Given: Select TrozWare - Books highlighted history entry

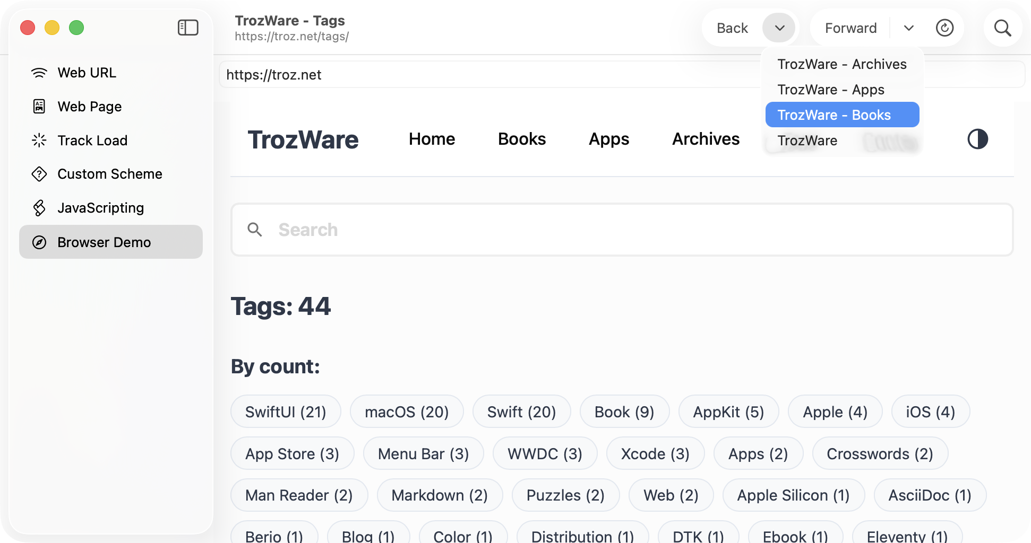Looking at the screenshot, I should pyautogui.click(x=834, y=115).
